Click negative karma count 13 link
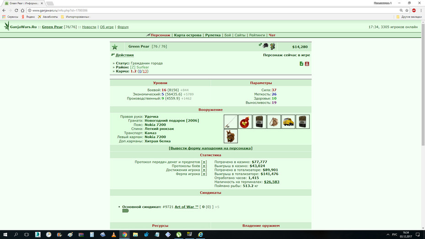Image resolution: width=425 pixels, height=239 pixels. 145,71
